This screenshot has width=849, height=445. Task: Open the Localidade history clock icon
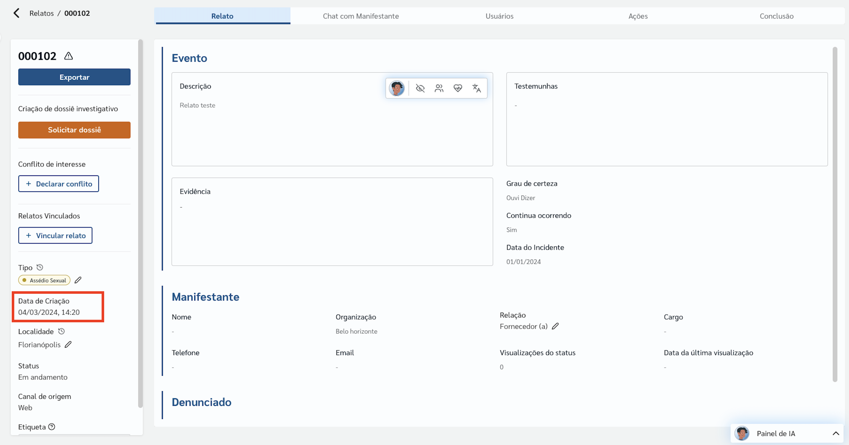pyautogui.click(x=61, y=331)
